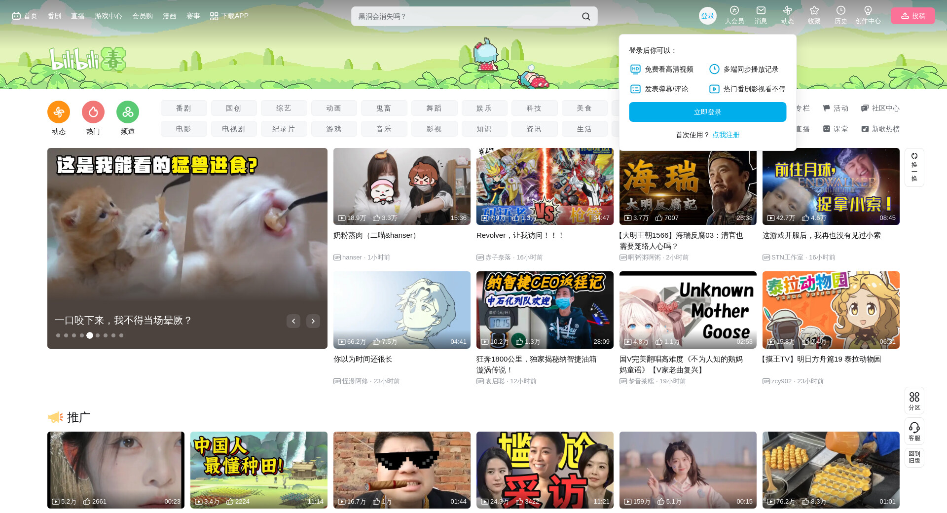Click the blue 立即登录 button
This screenshot has width=947, height=513.
pos(708,112)
